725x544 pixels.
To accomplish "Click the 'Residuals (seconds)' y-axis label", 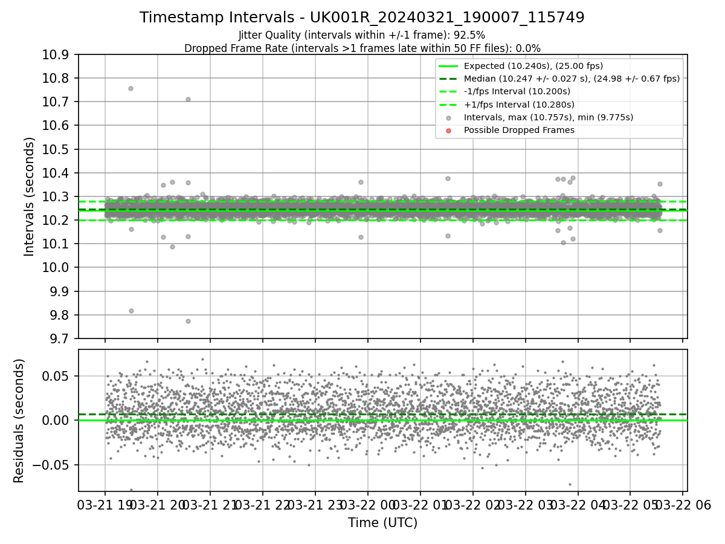I will 19,421.
